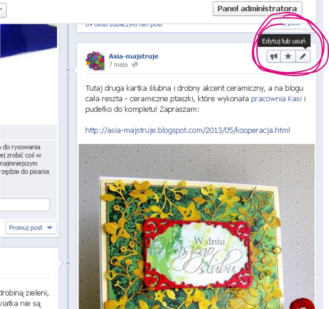This screenshot has height=309, width=329.
Task: Open the pracownia Kasi link
Action: 276,99
